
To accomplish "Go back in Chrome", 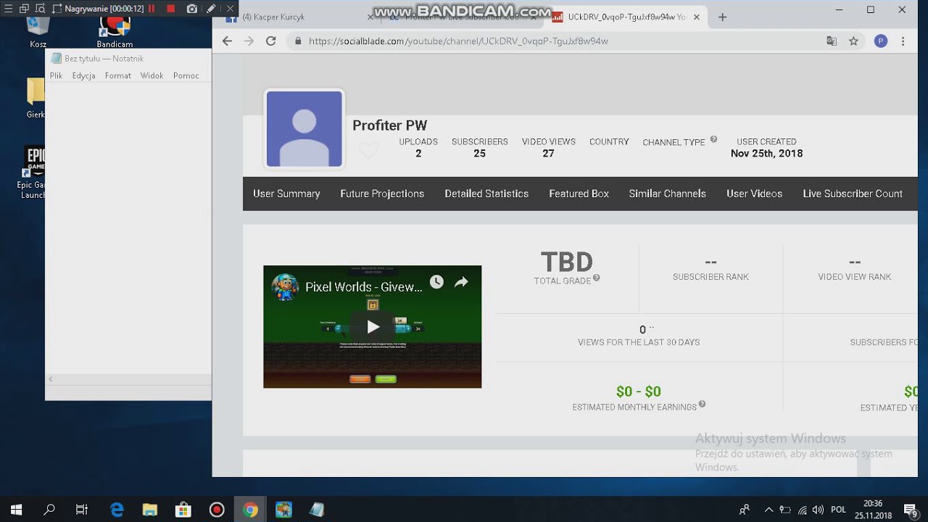I will (227, 41).
